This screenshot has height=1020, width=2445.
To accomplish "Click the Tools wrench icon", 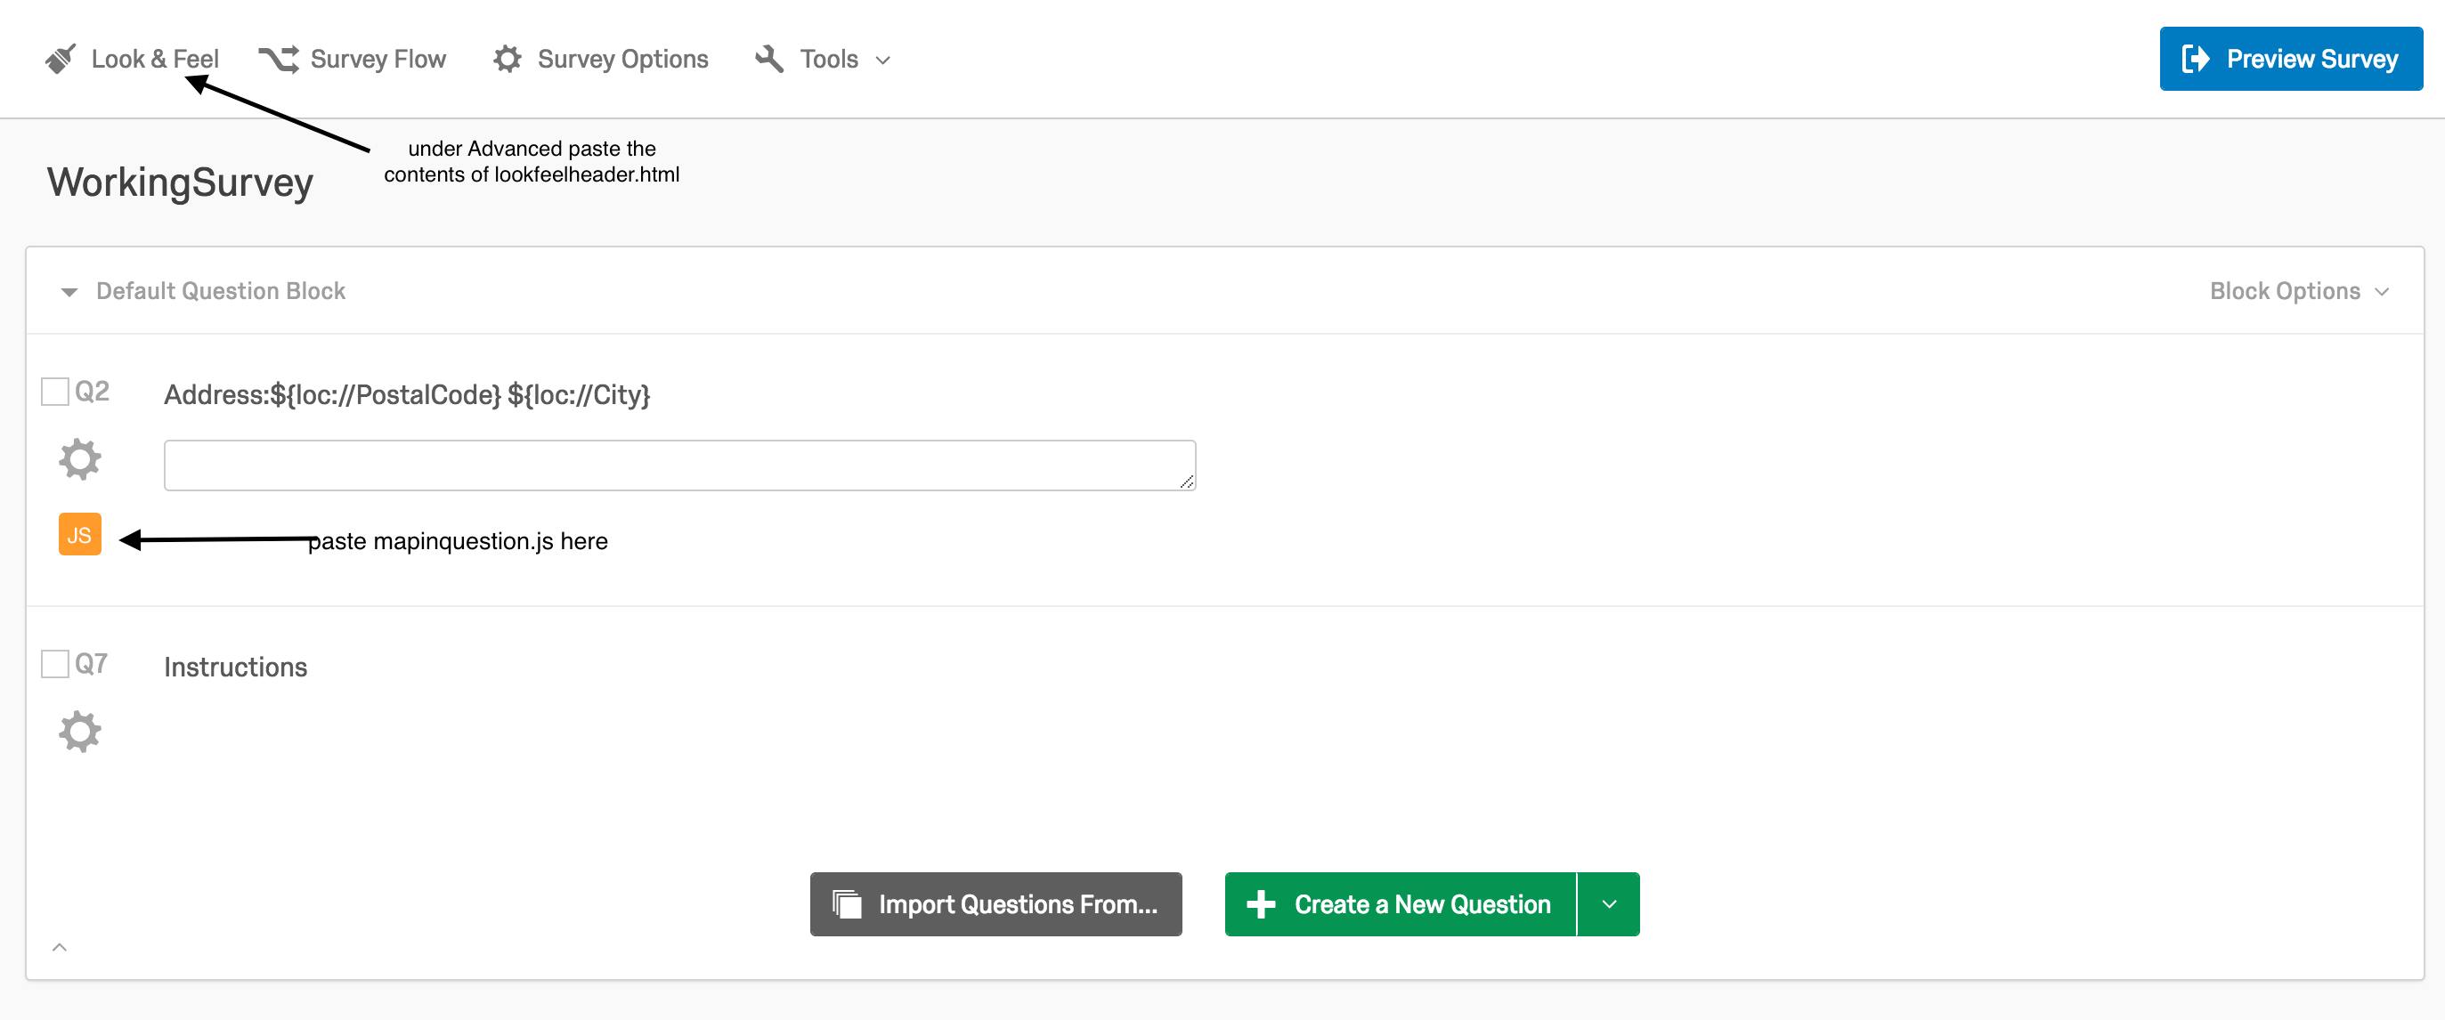I will tap(768, 59).
